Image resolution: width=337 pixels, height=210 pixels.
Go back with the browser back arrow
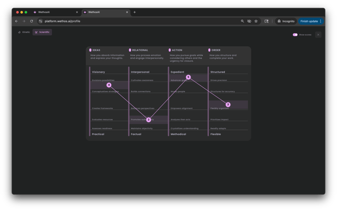coord(16,21)
